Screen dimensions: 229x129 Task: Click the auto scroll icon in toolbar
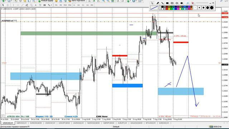118,1
